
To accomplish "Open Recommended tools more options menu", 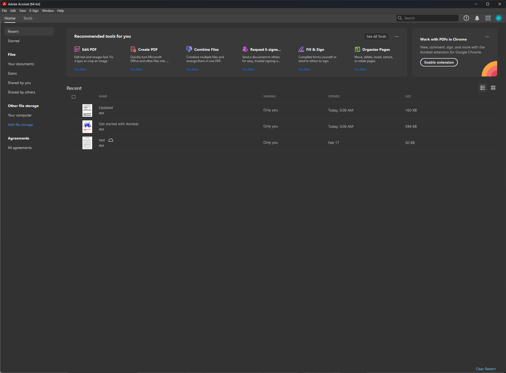I will point(397,37).
